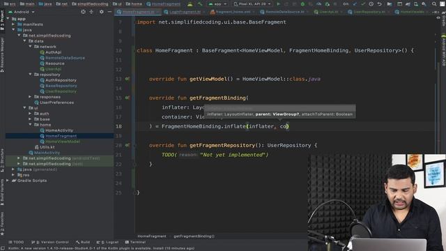
Task: Switch to UserApi.kt editor tab
Action: click(x=329, y=12)
